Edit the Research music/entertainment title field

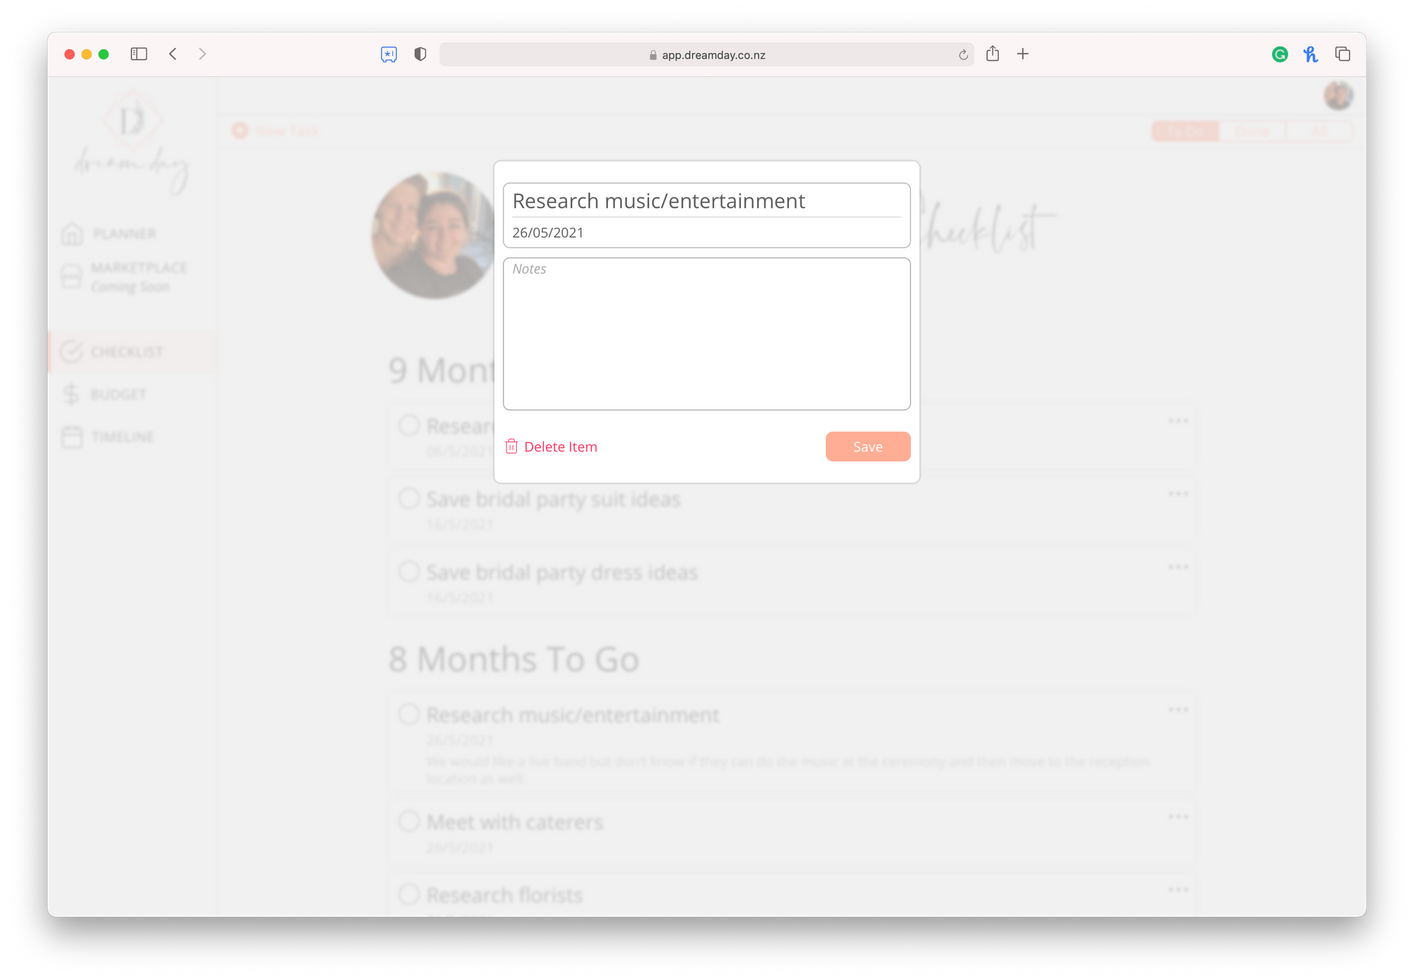coord(706,201)
